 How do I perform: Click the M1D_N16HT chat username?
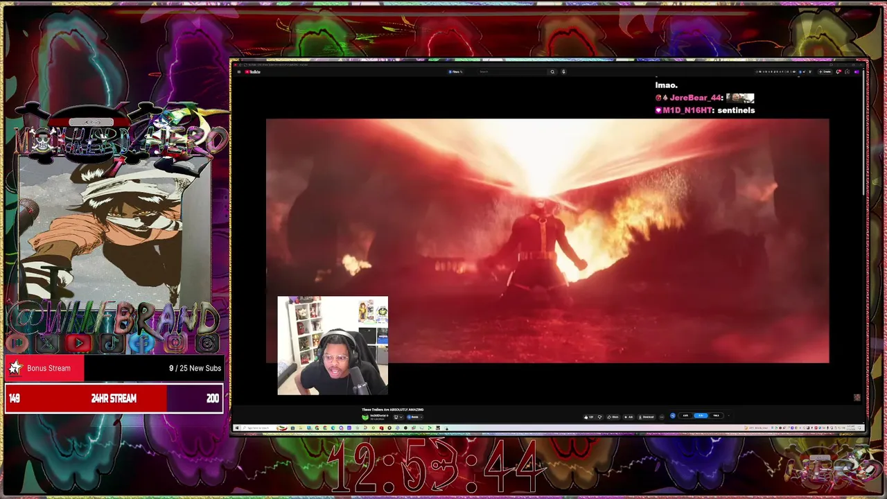688,110
